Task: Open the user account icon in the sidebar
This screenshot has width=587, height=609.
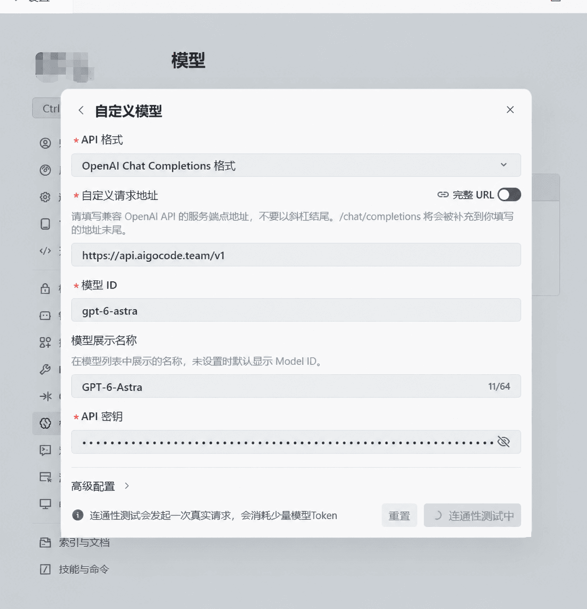Action: tap(45, 143)
